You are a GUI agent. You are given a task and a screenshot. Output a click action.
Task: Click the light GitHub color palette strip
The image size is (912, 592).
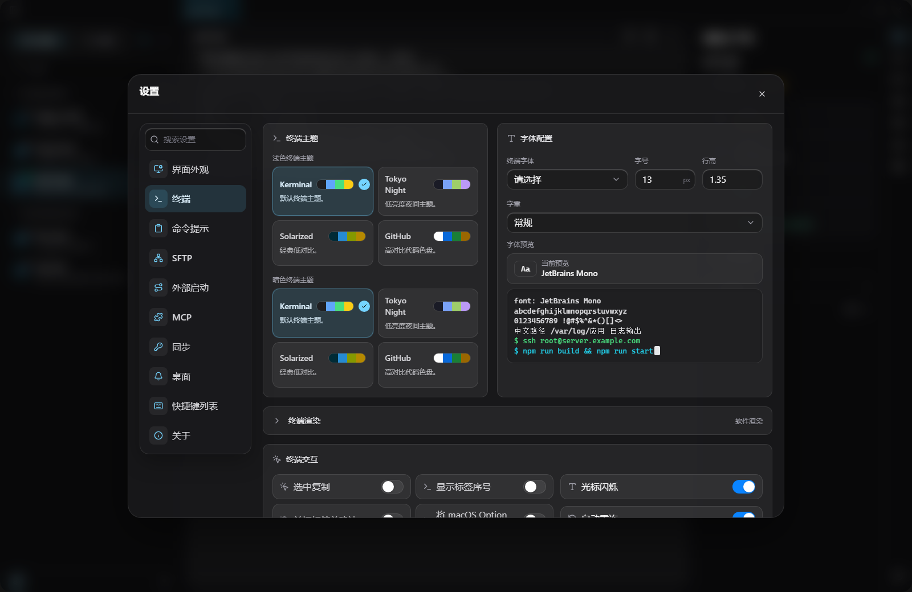452,236
